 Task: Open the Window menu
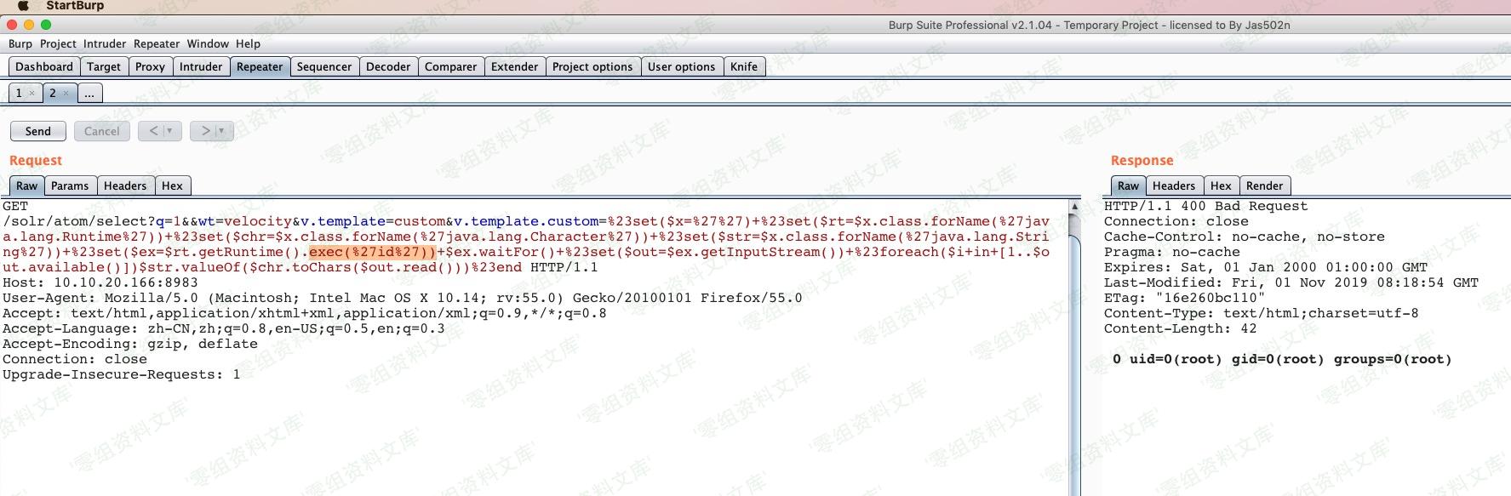pyautogui.click(x=208, y=43)
